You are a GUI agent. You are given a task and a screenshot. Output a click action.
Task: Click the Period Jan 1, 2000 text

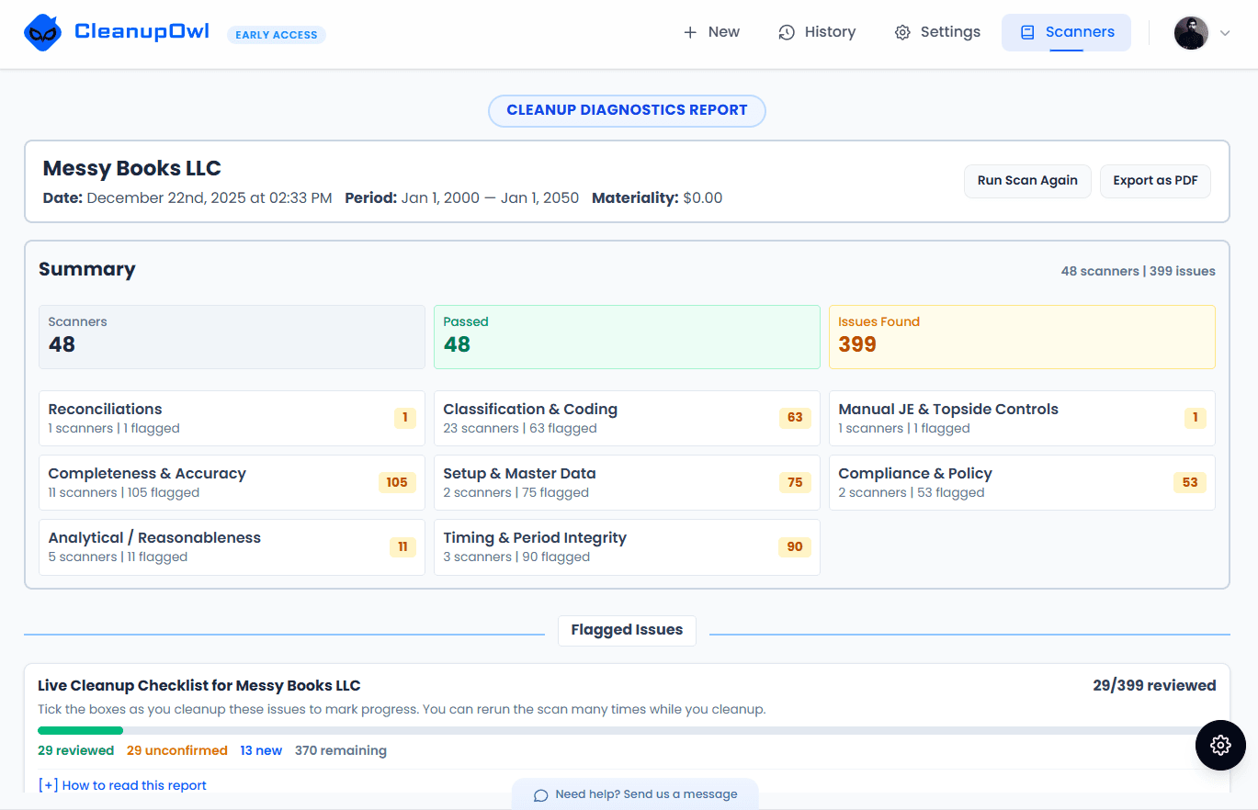pyautogui.click(x=462, y=197)
